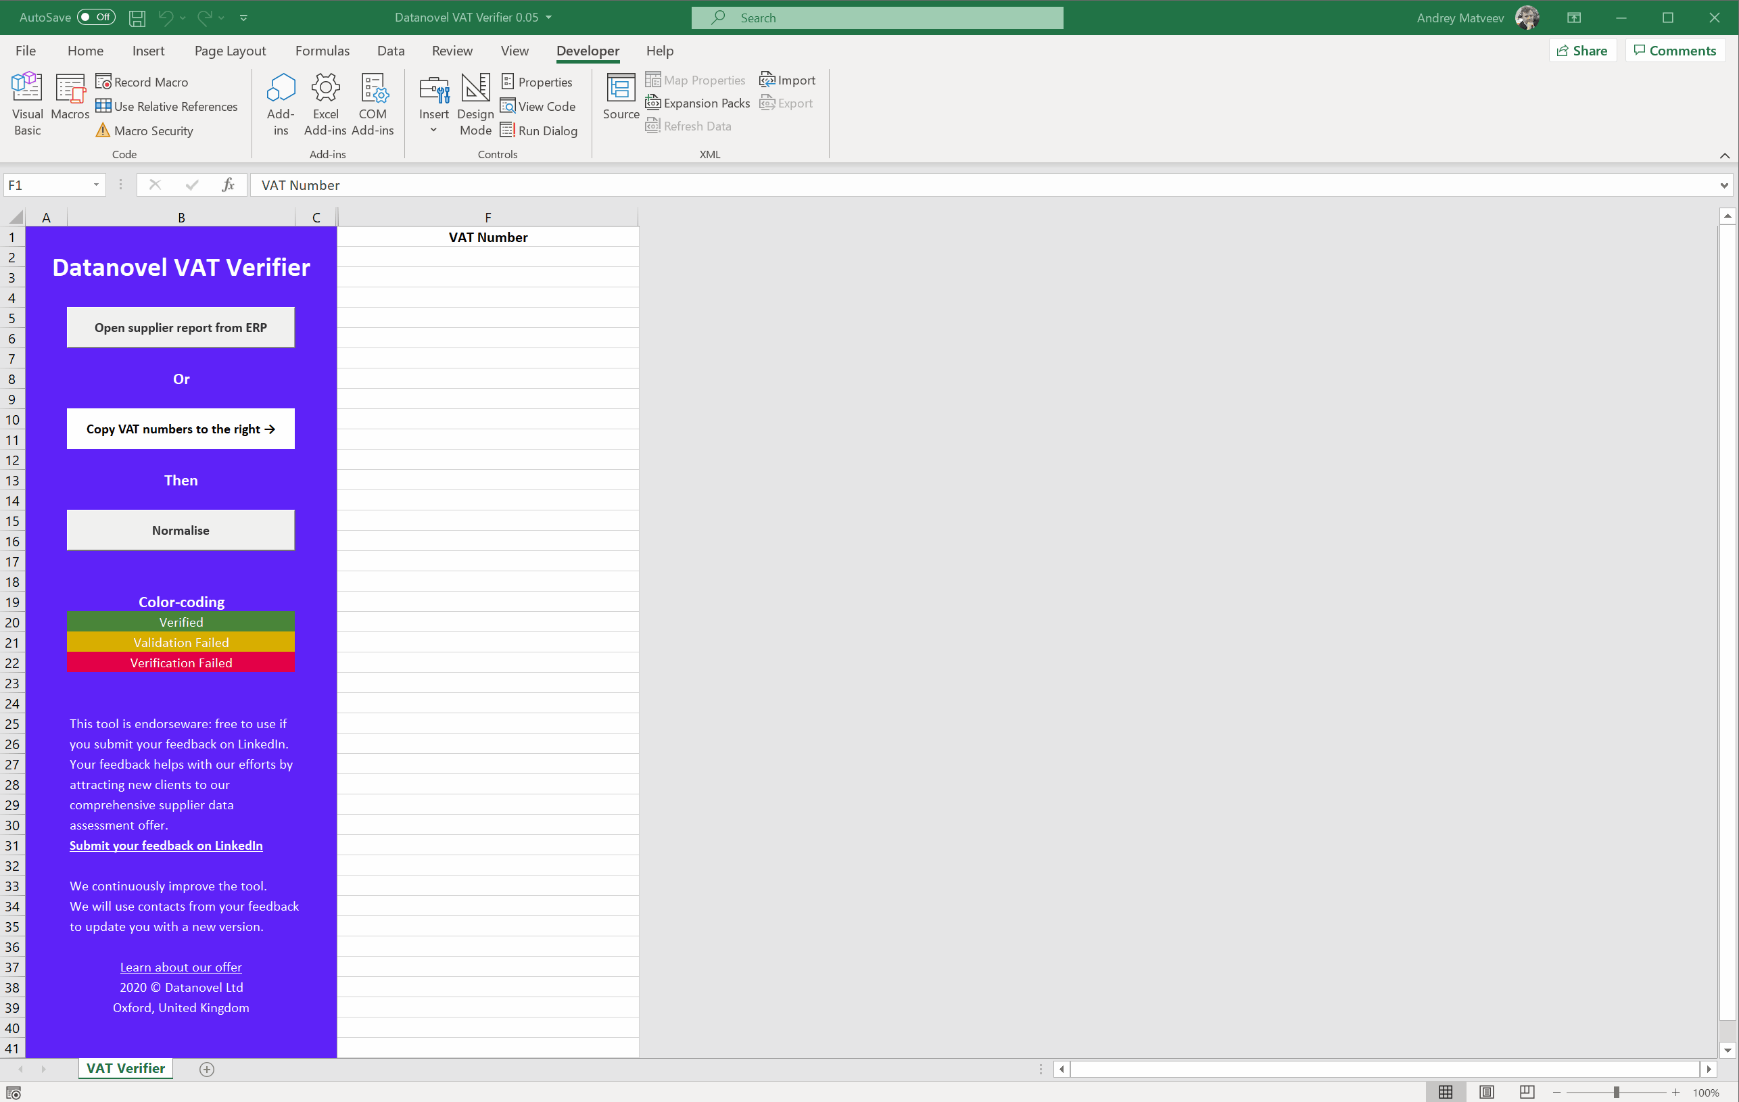Click the zoom in plus button
Viewport: 1739px width, 1102px height.
[1675, 1093]
